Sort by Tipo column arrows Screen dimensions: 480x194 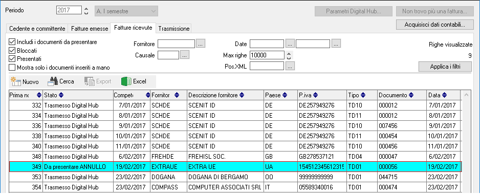[x=363, y=95]
